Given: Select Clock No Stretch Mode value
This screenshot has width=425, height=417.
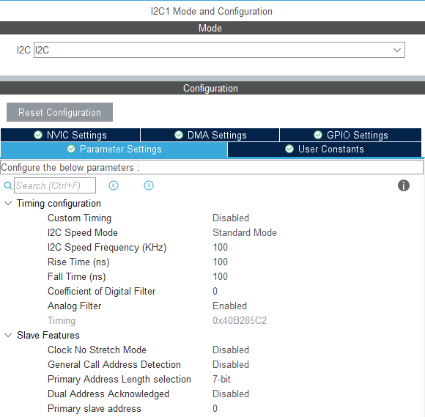Looking at the screenshot, I should point(231,350).
